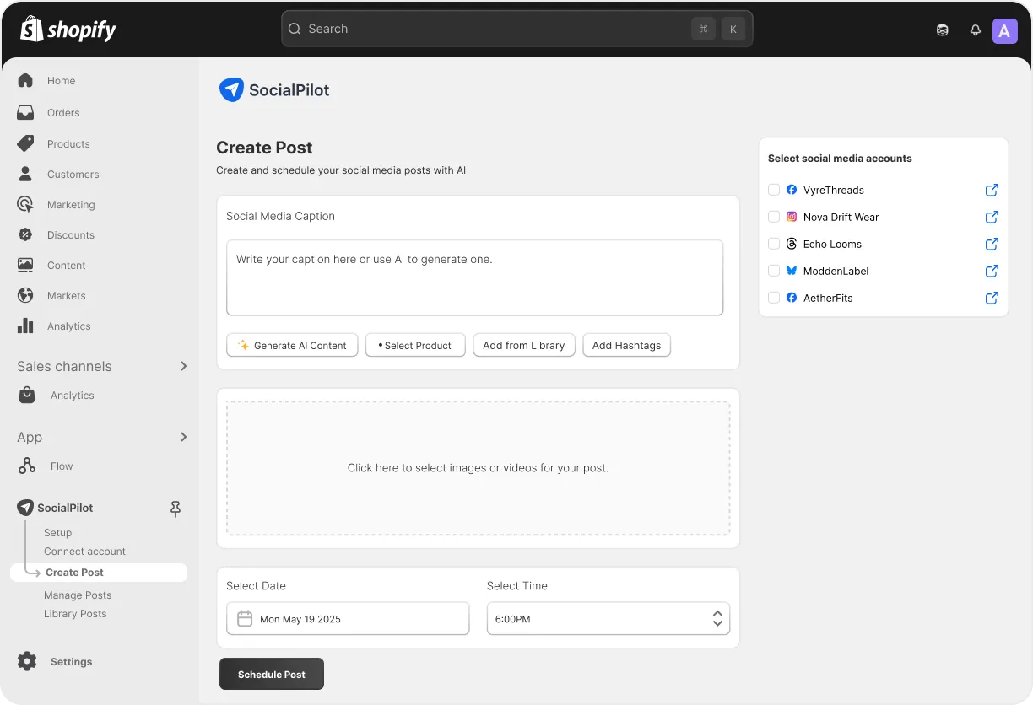This screenshot has height=705, width=1033.
Task: Pin the SocialPilot app in the sidebar
Action: tap(175, 509)
